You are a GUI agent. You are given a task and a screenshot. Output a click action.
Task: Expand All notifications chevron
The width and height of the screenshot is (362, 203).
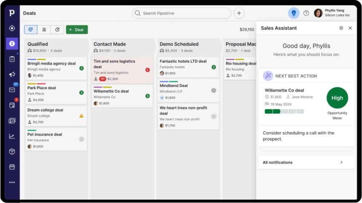(x=342, y=163)
